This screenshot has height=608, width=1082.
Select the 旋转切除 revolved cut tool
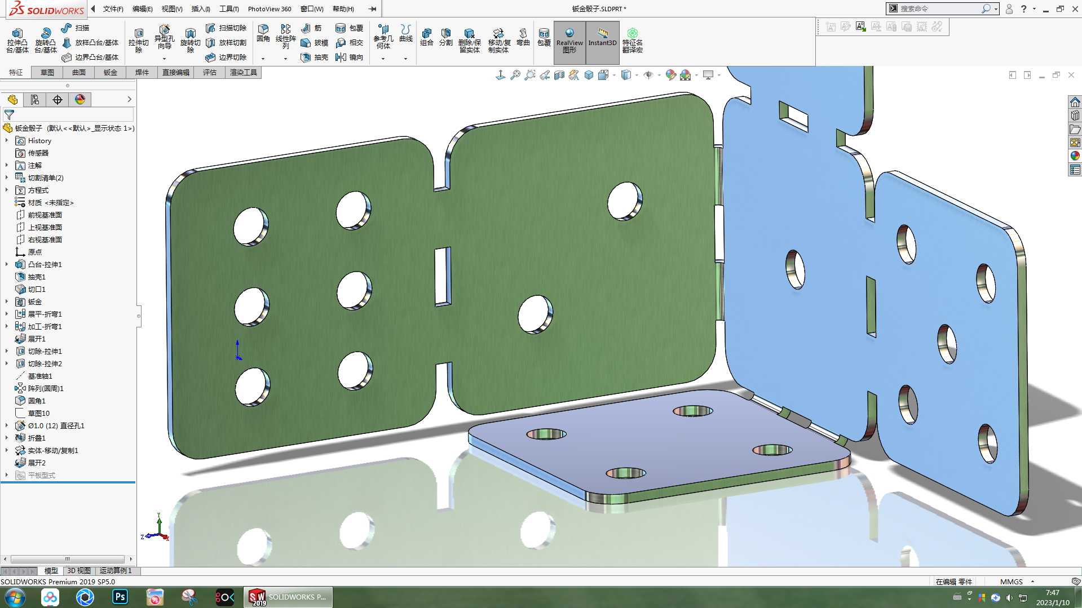click(190, 41)
